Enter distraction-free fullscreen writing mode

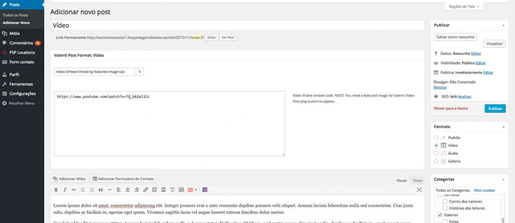pyautogui.click(x=419, y=190)
